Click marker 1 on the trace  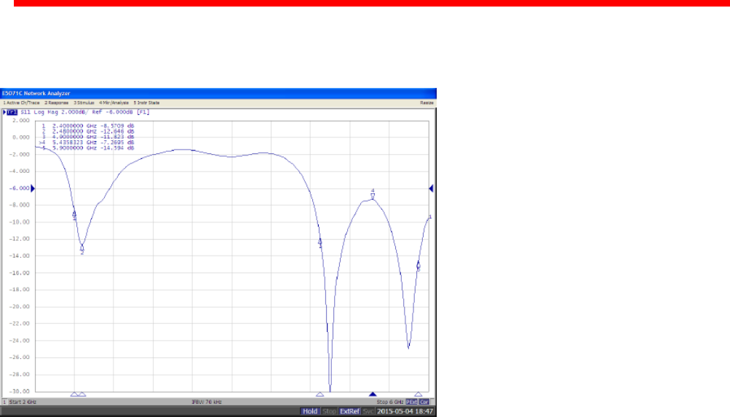tap(74, 215)
